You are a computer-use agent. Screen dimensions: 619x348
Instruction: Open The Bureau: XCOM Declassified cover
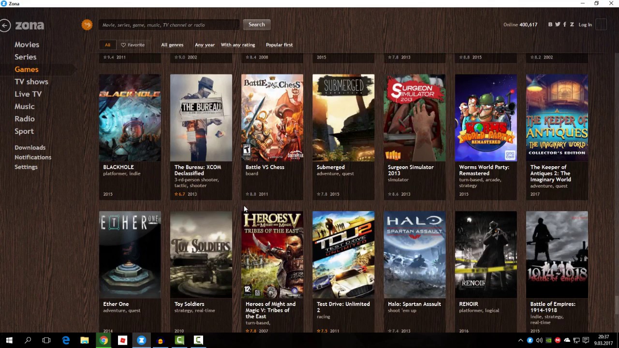(201, 117)
